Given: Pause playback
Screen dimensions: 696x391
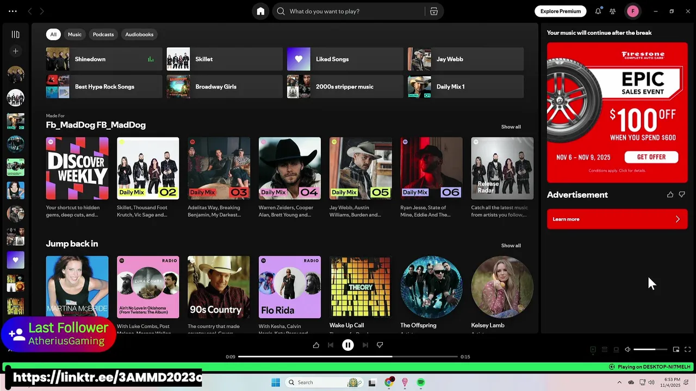Looking at the screenshot, I should [x=348, y=345].
